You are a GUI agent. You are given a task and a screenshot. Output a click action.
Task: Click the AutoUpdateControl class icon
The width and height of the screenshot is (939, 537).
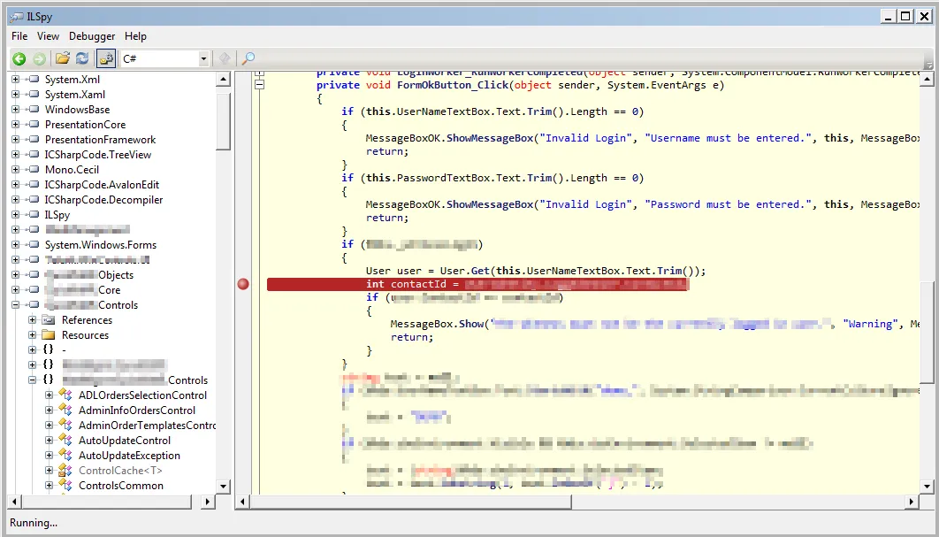[65, 441]
